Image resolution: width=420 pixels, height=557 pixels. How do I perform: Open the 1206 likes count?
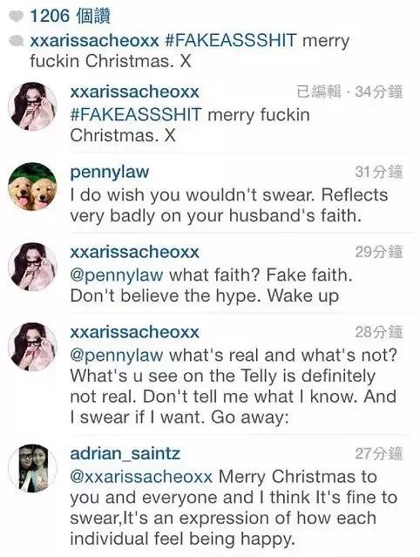pyautogui.click(x=70, y=17)
